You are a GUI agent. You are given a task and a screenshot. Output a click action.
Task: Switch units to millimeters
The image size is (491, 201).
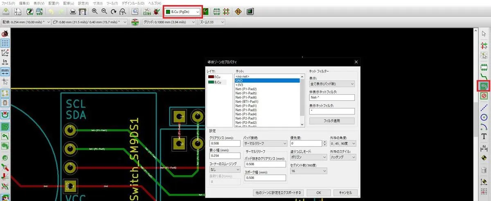tap(5, 72)
